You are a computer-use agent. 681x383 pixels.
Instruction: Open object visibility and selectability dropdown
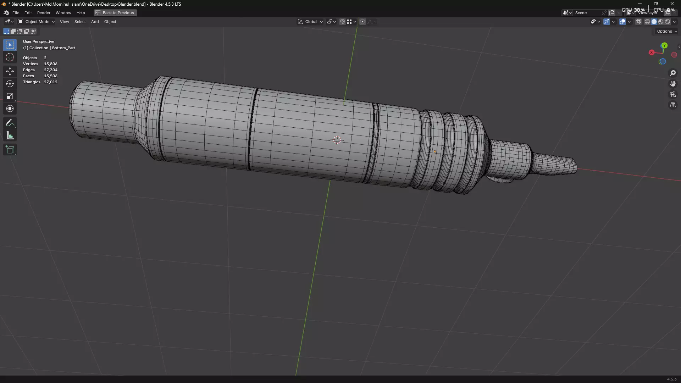point(596,22)
